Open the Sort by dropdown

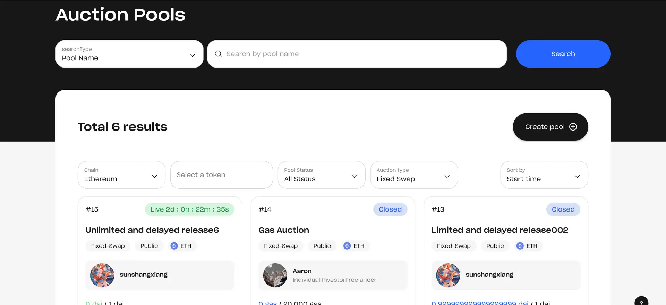[x=544, y=175]
